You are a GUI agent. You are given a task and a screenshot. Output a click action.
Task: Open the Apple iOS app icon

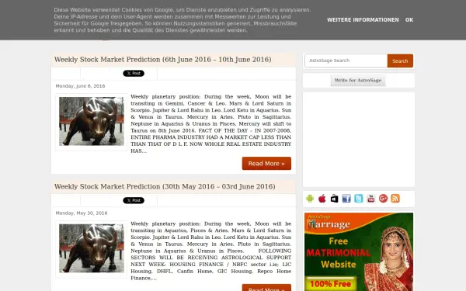(322, 199)
